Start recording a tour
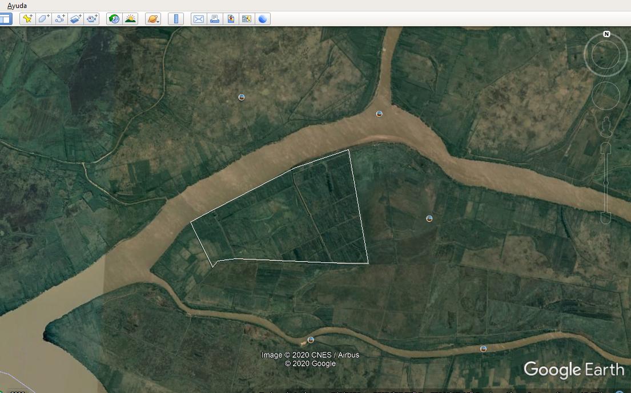Screen dimensions: 631x393 (x=92, y=19)
